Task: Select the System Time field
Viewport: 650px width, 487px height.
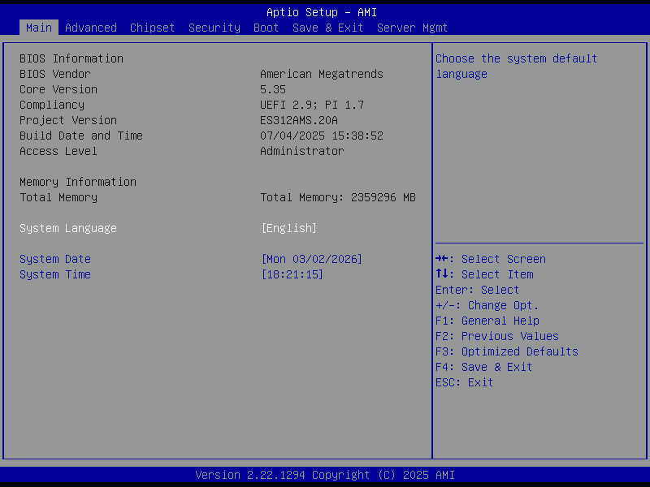Action: click(x=54, y=274)
